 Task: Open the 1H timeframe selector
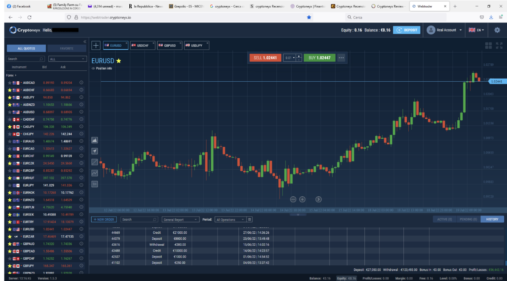95,184
